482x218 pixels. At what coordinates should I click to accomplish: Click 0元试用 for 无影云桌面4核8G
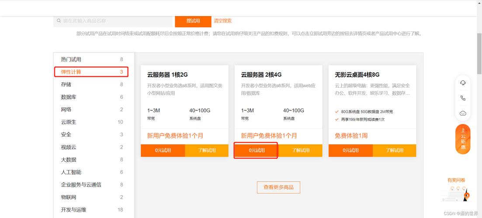click(x=351, y=150)
